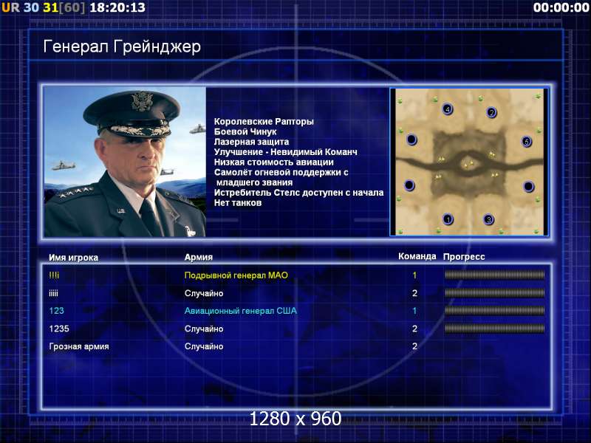Select player name '123'
591x443 pixels.
(57, 311)
